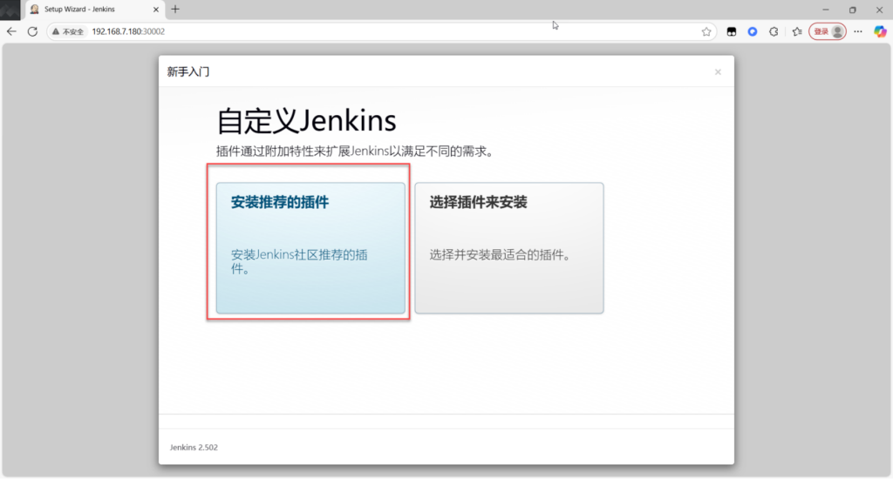Open the Tampermonkey extension icon
This screenshot has width=893, height=479.
tap(733, 31)
